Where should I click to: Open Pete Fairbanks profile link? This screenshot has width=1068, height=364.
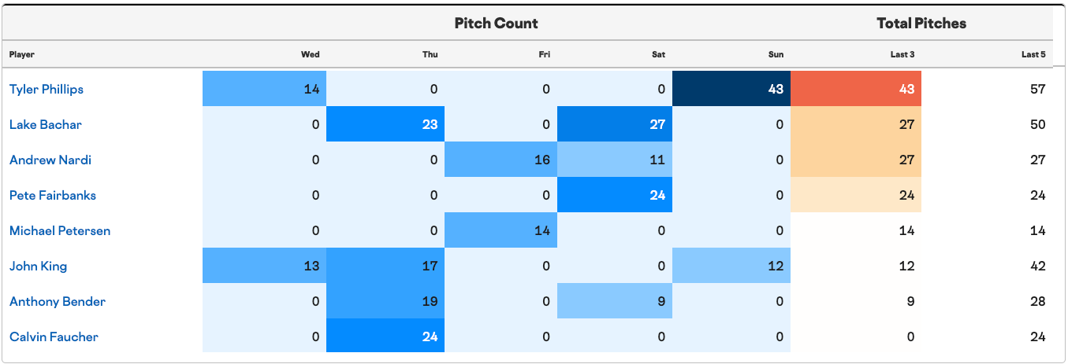(x=53, y=195)
